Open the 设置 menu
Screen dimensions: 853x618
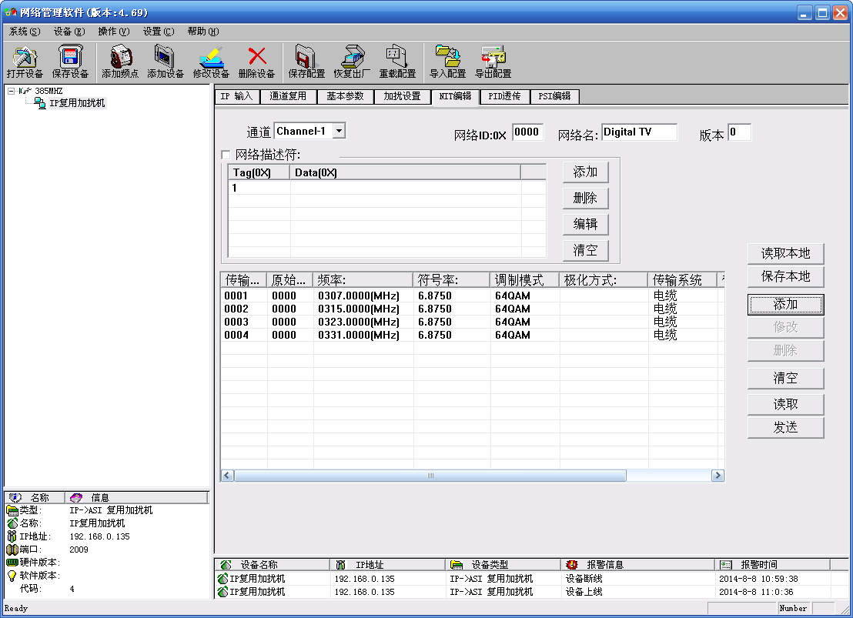tap(159, 32)
